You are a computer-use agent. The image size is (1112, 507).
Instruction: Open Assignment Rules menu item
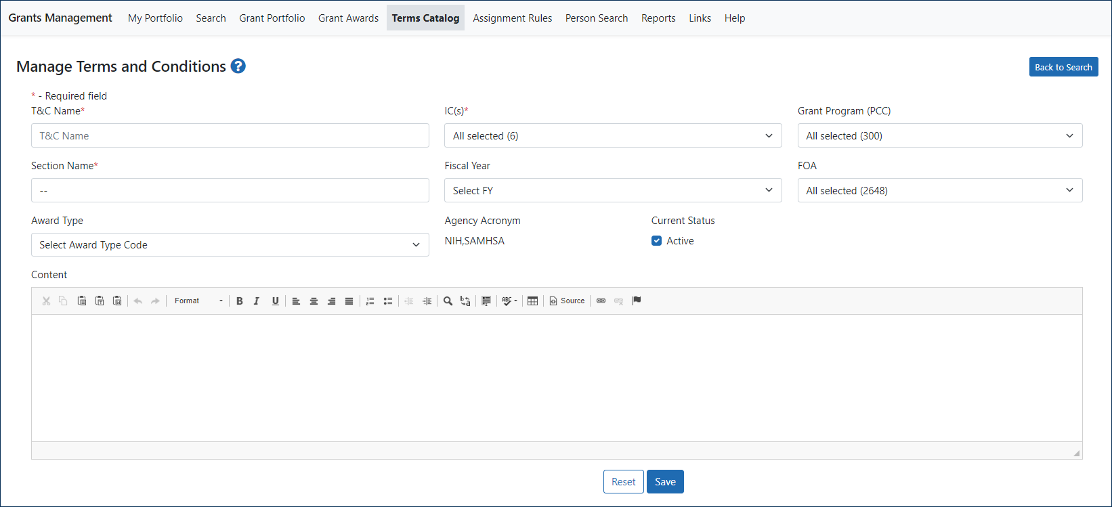(512, 18)
